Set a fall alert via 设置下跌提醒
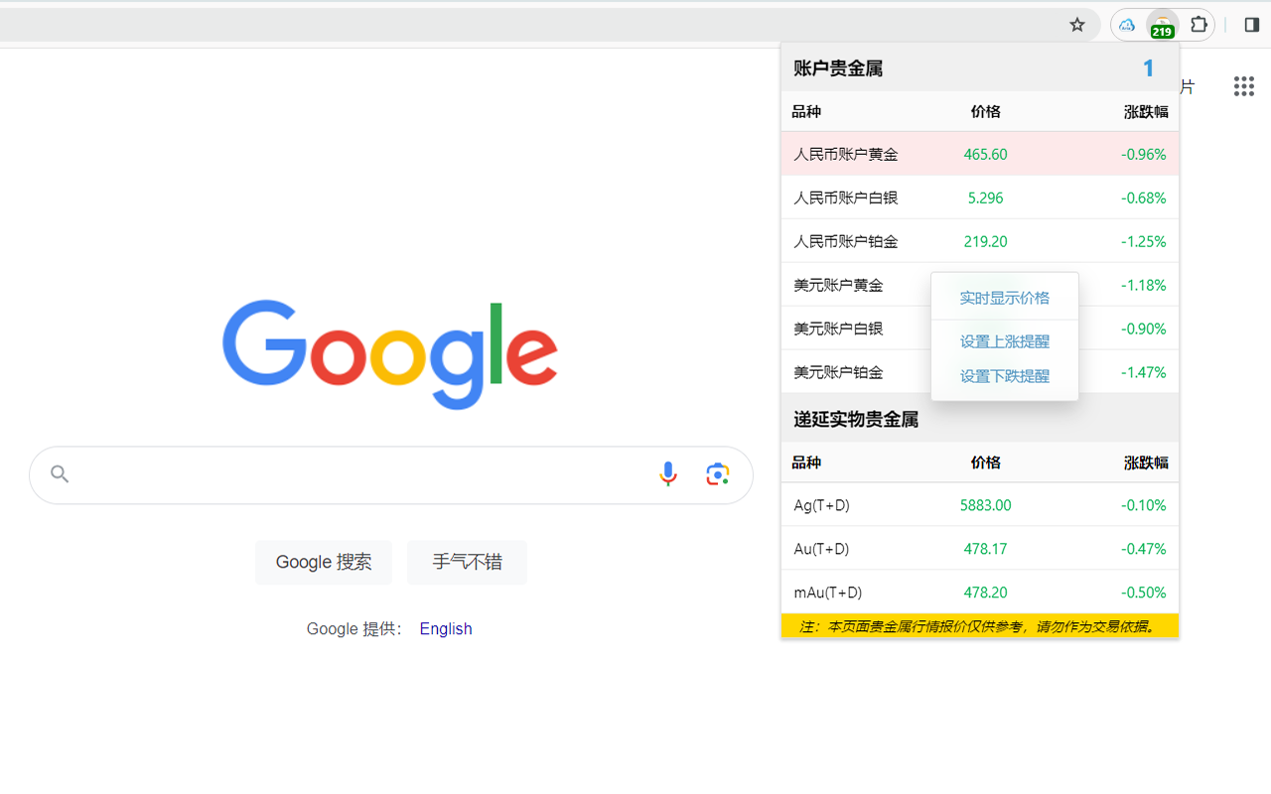The width and height of the screenshot is (1271, 794). click(x=1004, y=376)
